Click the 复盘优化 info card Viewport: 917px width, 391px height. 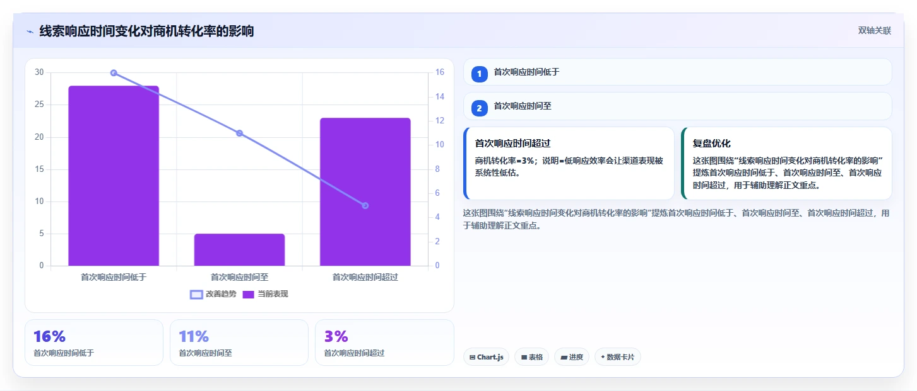(x=786, y=163)
